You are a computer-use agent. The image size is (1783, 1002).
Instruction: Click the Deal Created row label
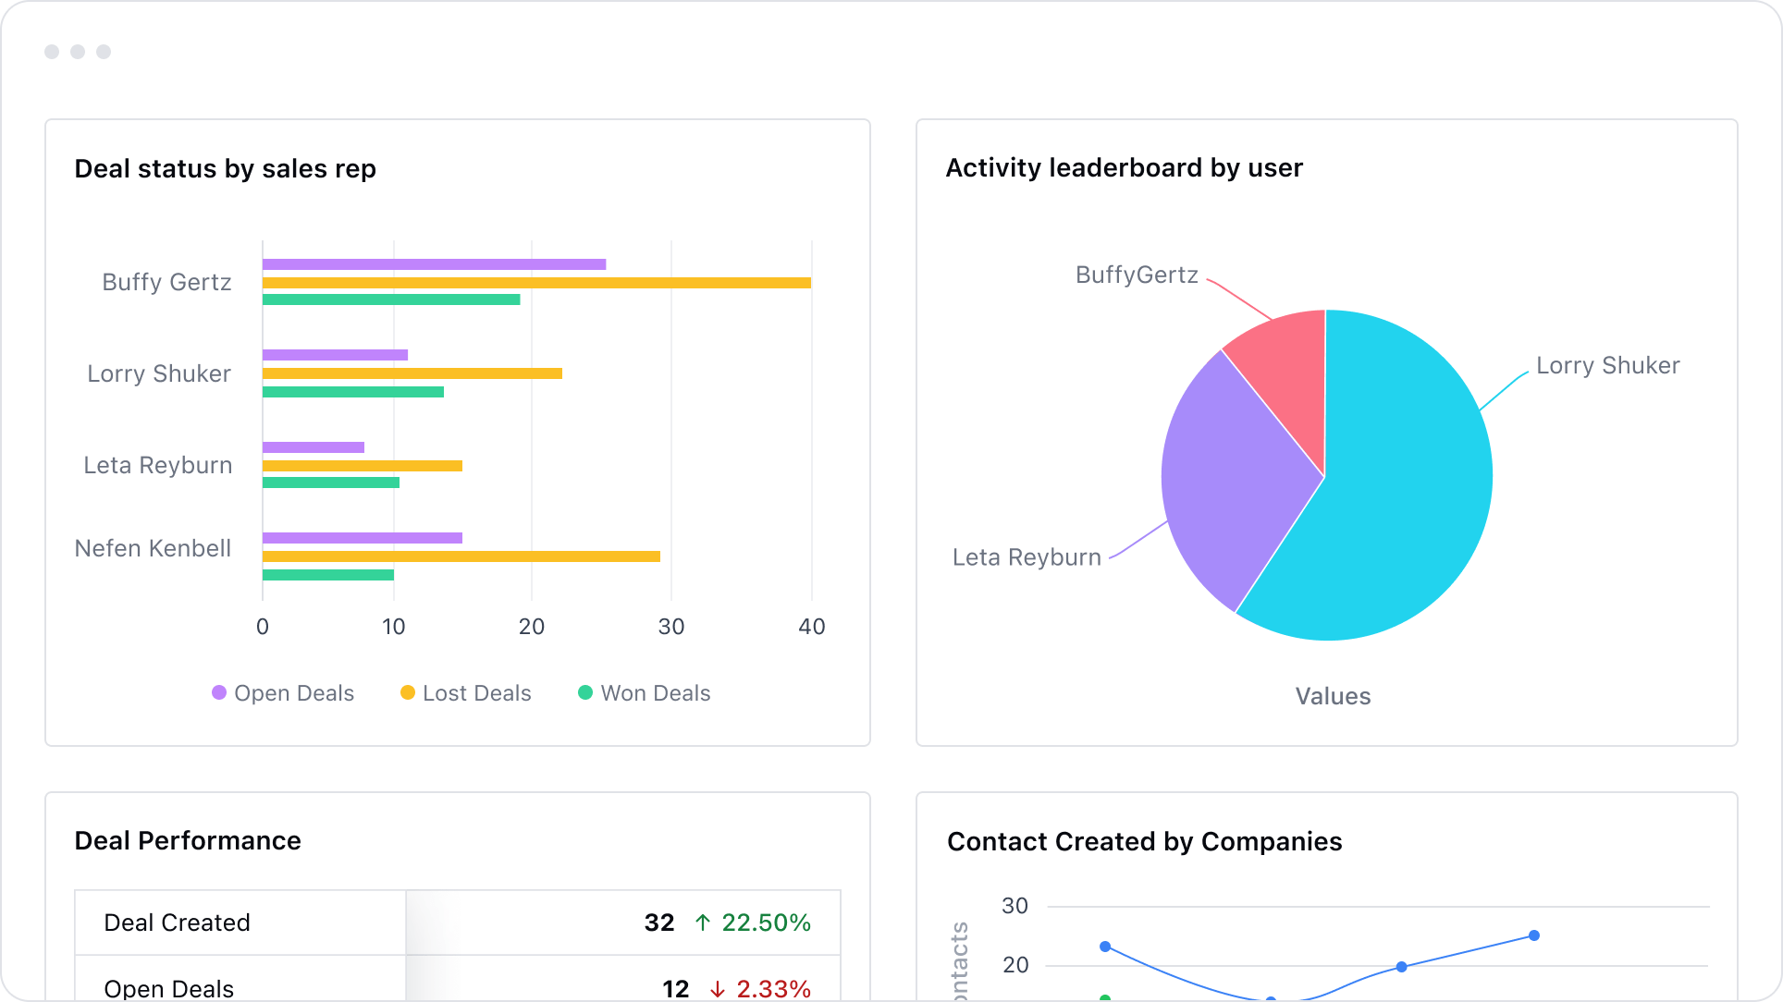[x=177, y=923]
